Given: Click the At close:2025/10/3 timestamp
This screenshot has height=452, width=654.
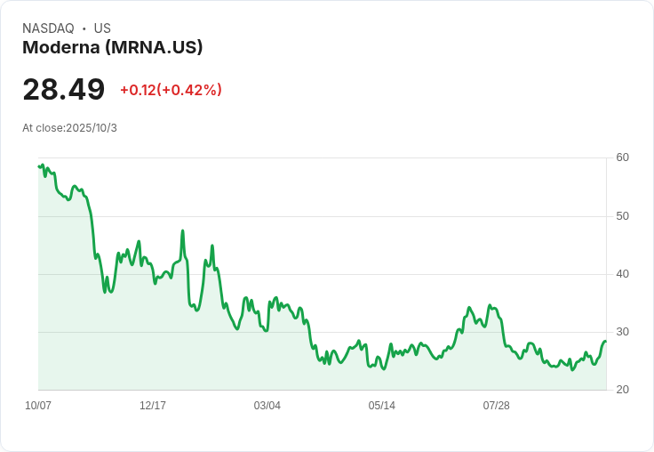Looking at the screenshot, I should tap(69, 128).
